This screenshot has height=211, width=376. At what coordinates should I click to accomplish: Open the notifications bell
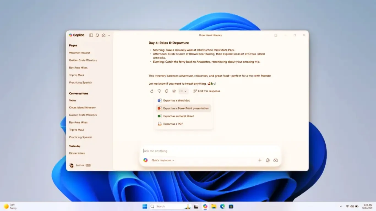(97, 35)
